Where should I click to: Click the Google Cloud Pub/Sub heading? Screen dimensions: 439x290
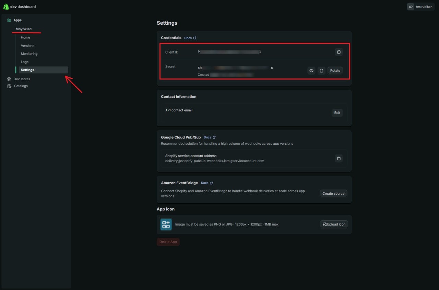181,137
